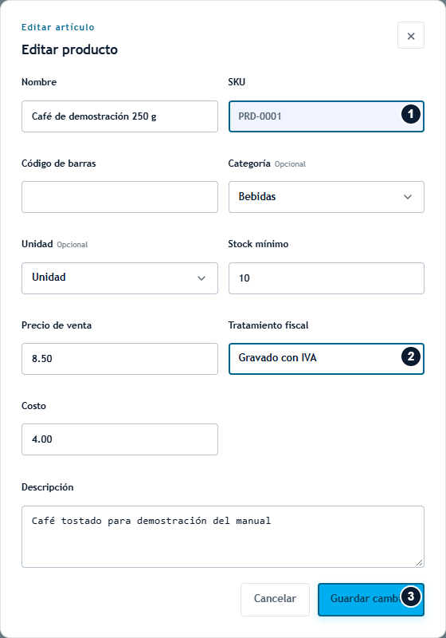Click inside the Descripción text area

coord(222,537)
